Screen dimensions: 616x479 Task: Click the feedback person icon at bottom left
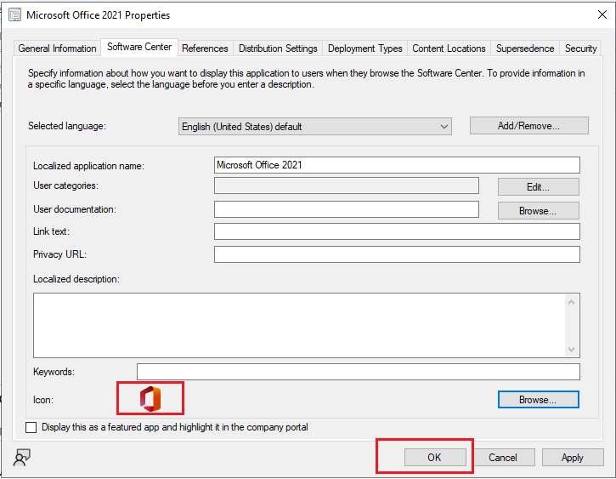point(21,458)
